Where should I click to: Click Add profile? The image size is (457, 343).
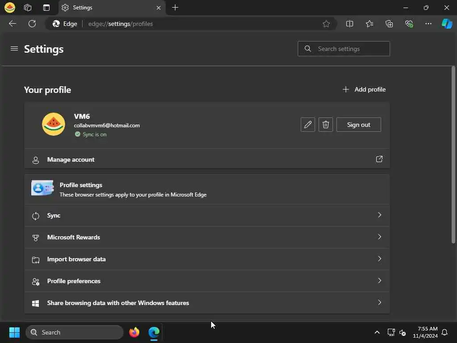pos(364,89)
